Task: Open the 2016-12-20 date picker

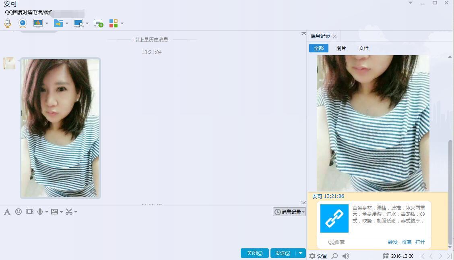Action: 398,256
